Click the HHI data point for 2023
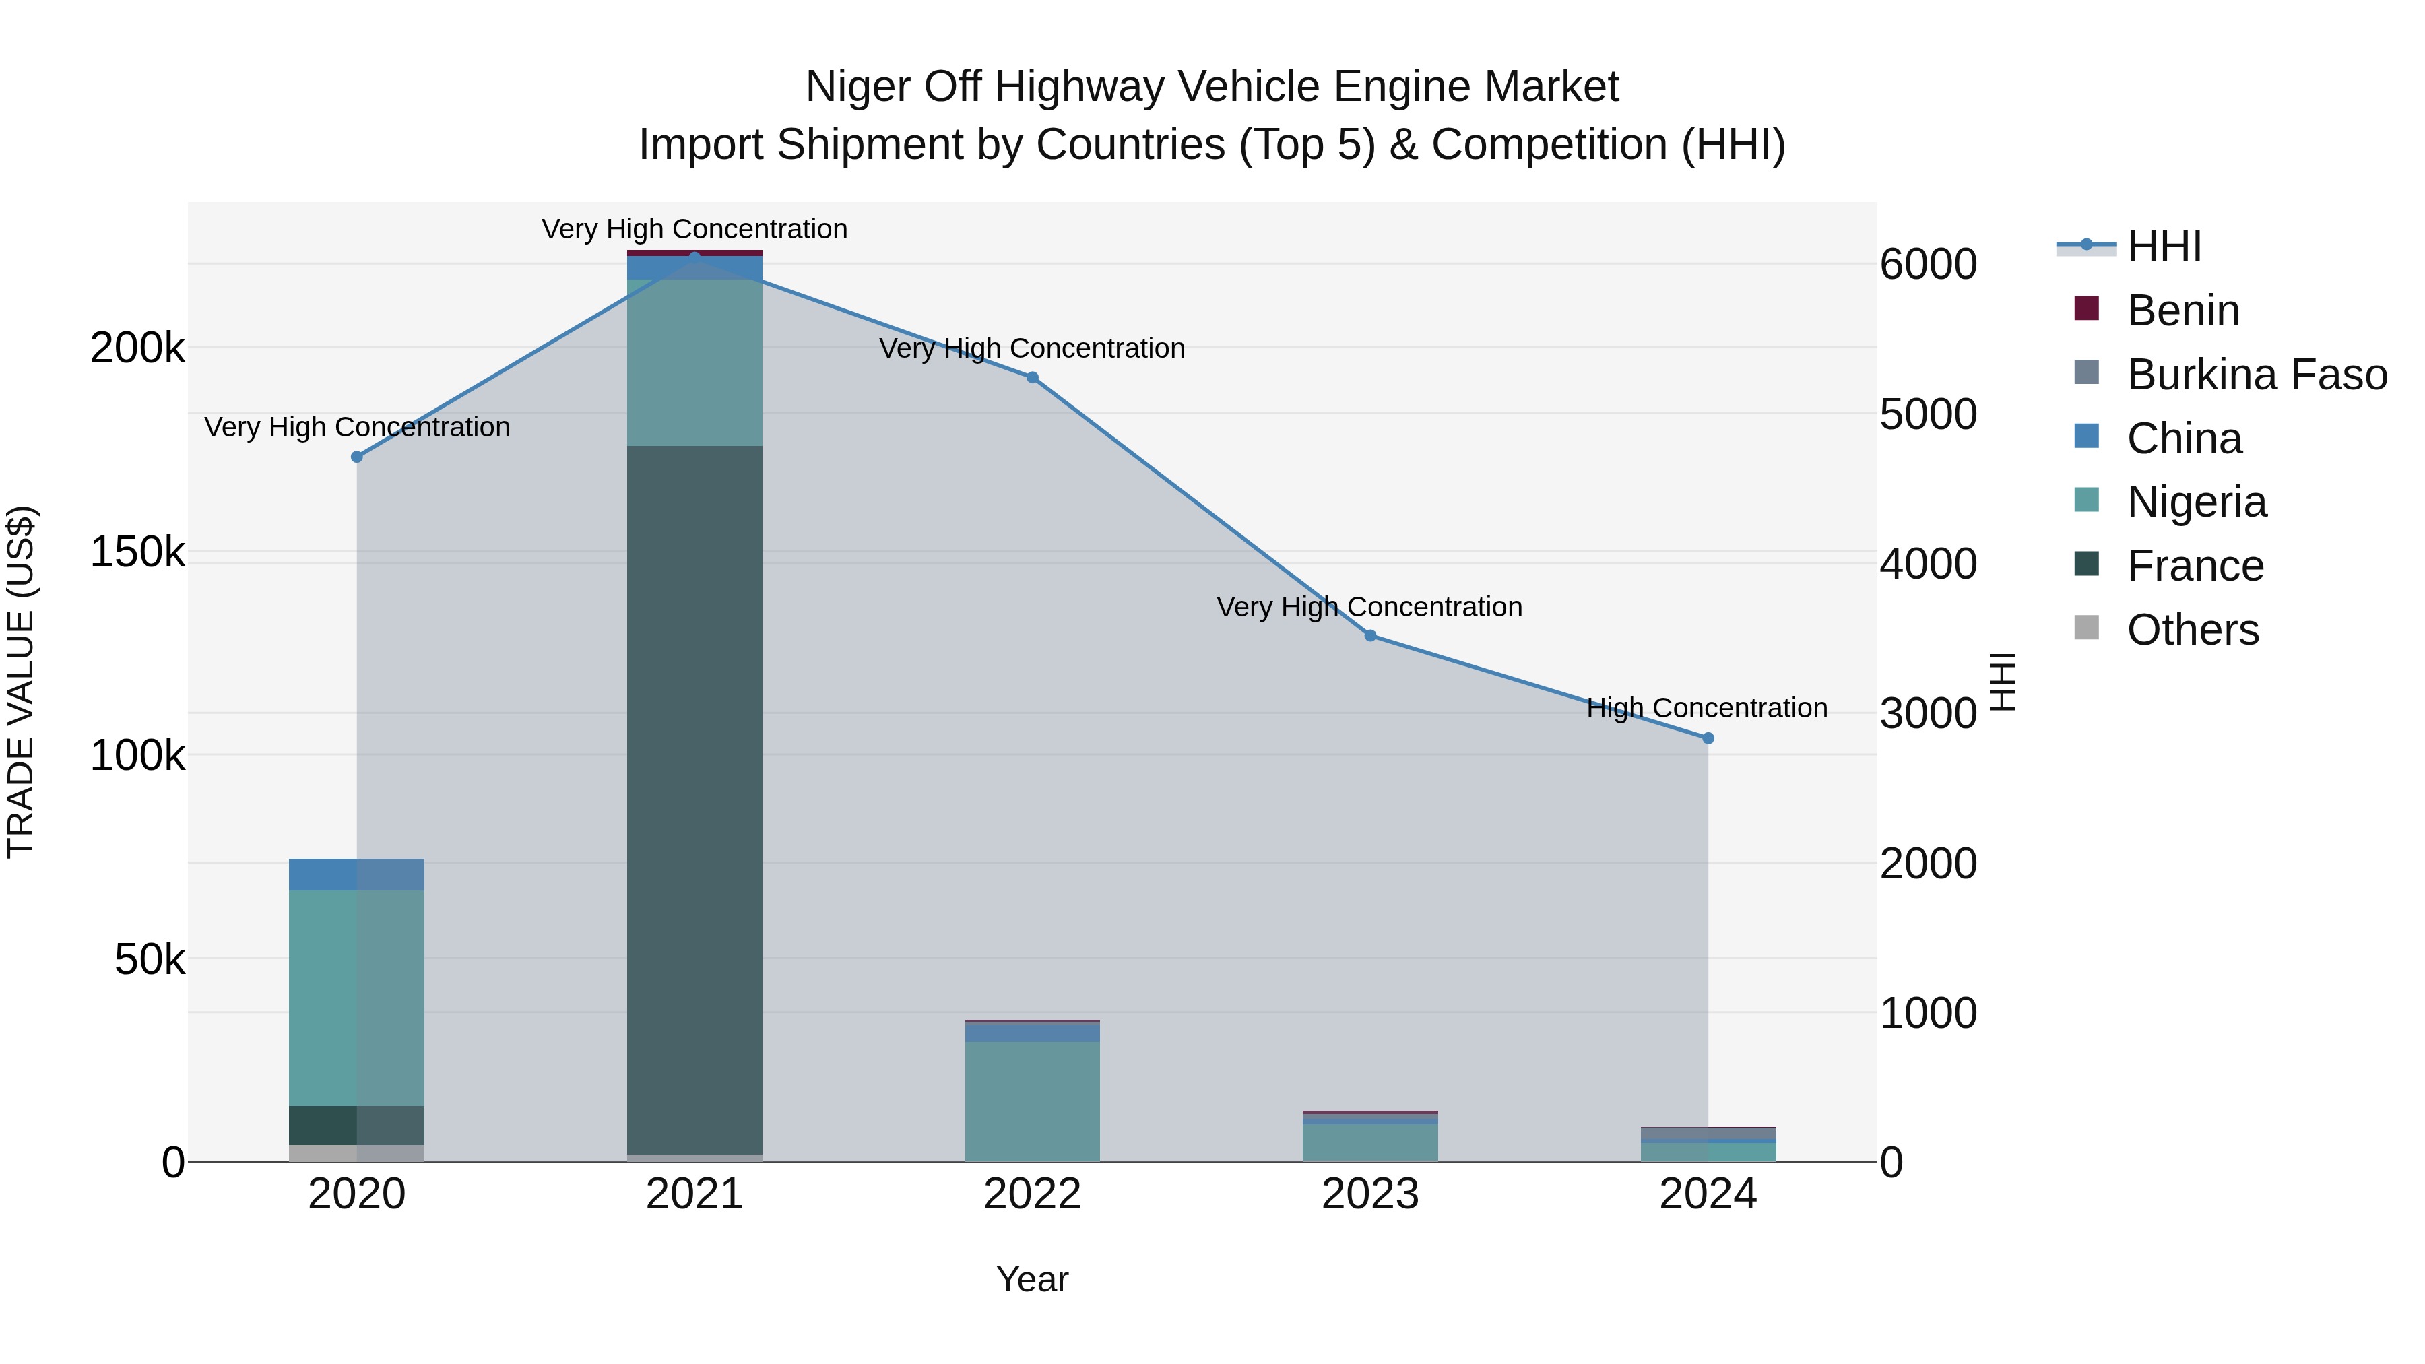Image resolution: width=2425 pixels, height=1364 pixels. click(x=1371, y=637)
